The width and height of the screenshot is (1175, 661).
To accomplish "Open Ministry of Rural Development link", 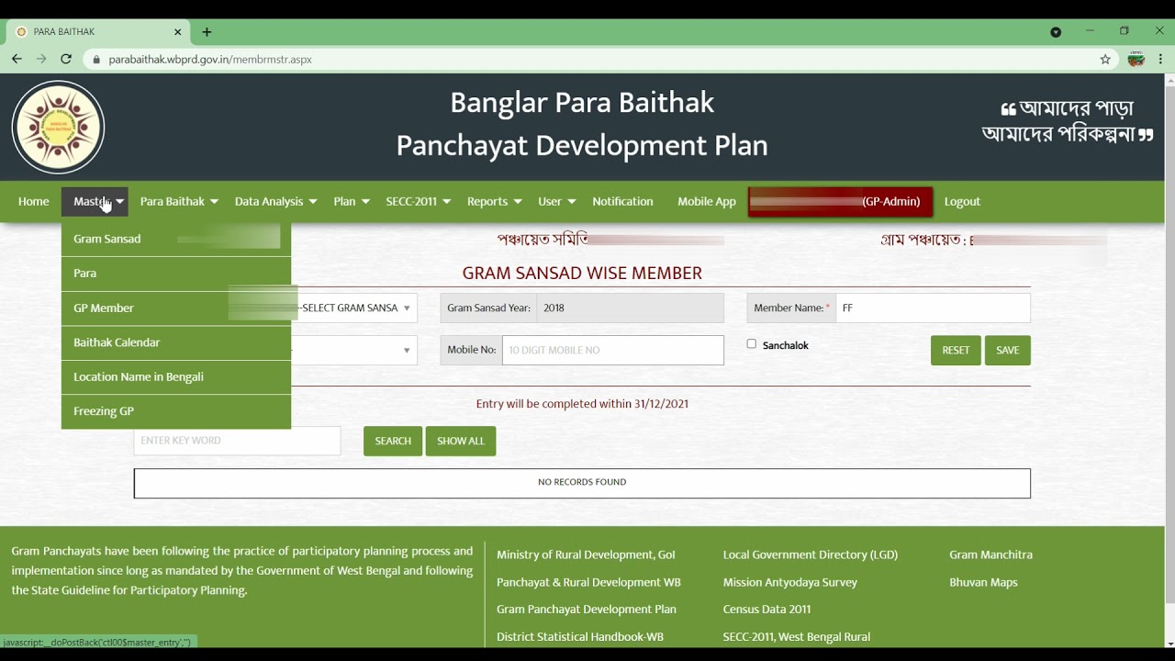I will coord(586,555).
